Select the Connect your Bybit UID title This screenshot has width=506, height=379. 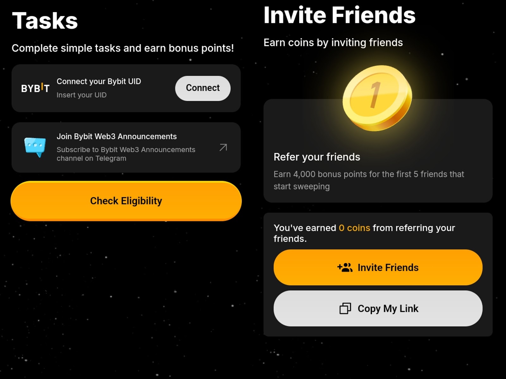click(x=99, y=81)
